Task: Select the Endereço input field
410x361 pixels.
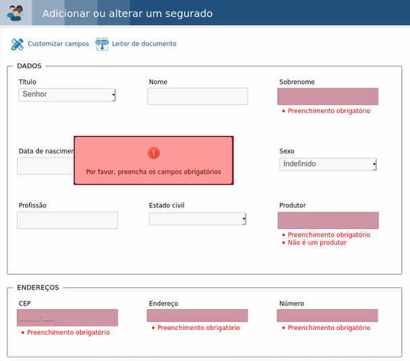Action: coord(197,316)
